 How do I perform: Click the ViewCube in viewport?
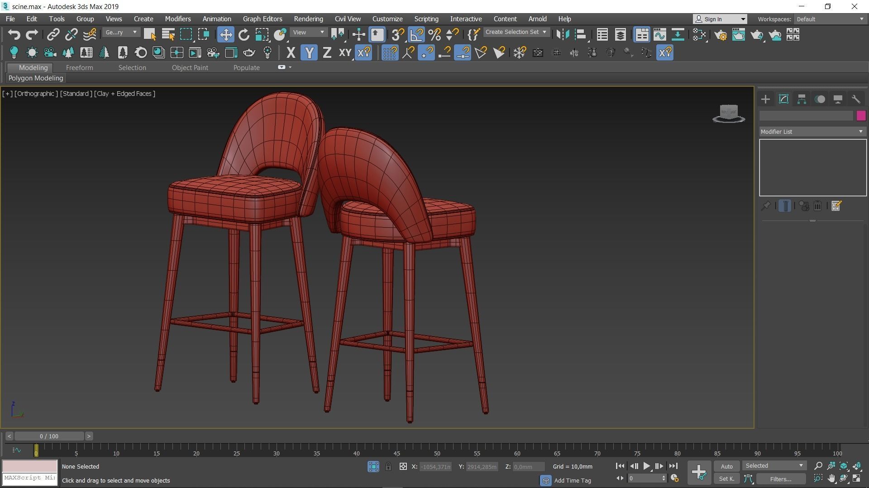coord(729,113)
